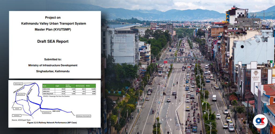The height and width of the screenshot is (134, 275).
Task: Click the 'Project on' line
Action: click(53, 17)
